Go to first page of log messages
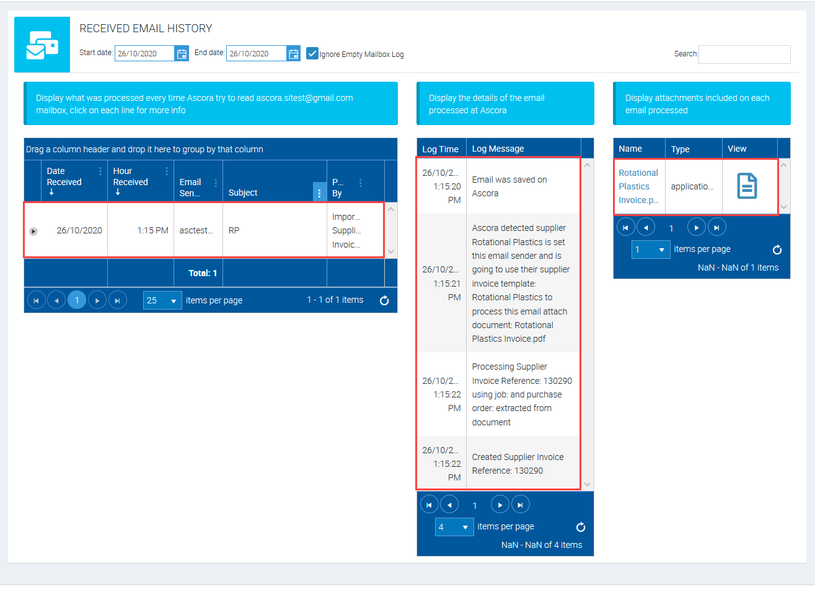815x595 pixels. point(429,505)
